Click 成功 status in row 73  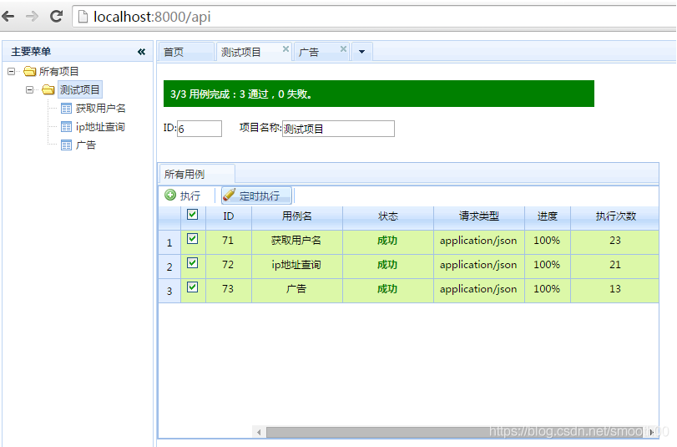387,289
